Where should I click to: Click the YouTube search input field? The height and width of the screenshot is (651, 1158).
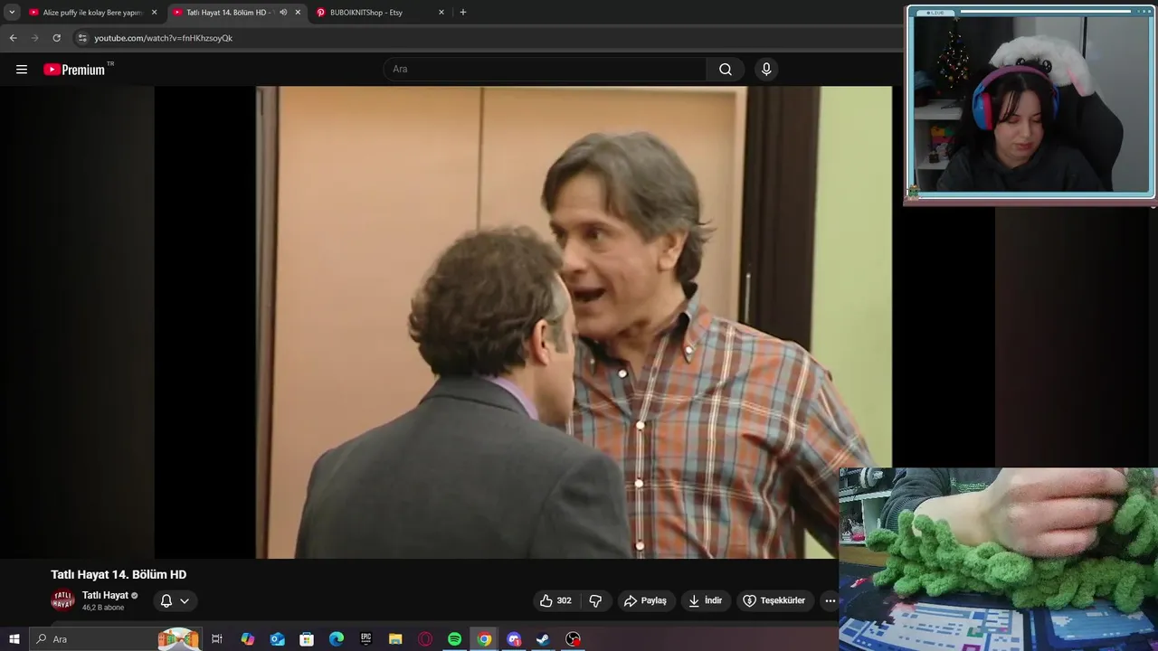click(x=546, y=70)
